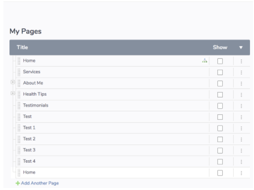Click the Title column header

point(22,47)
